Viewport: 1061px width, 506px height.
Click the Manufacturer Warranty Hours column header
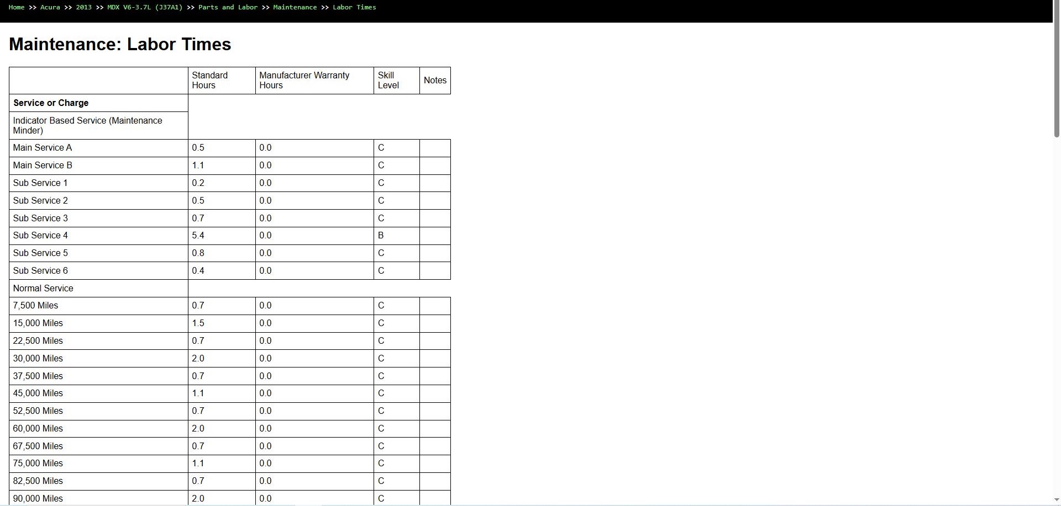314,81
